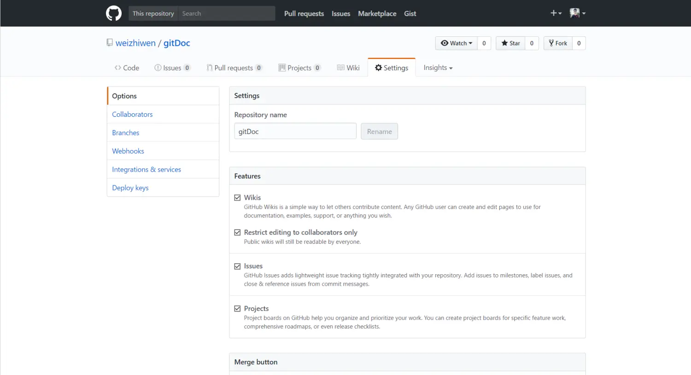Click the Wiki tab book icon
The height and width of the screenshot is (375, 691).
tap(341, 68)
